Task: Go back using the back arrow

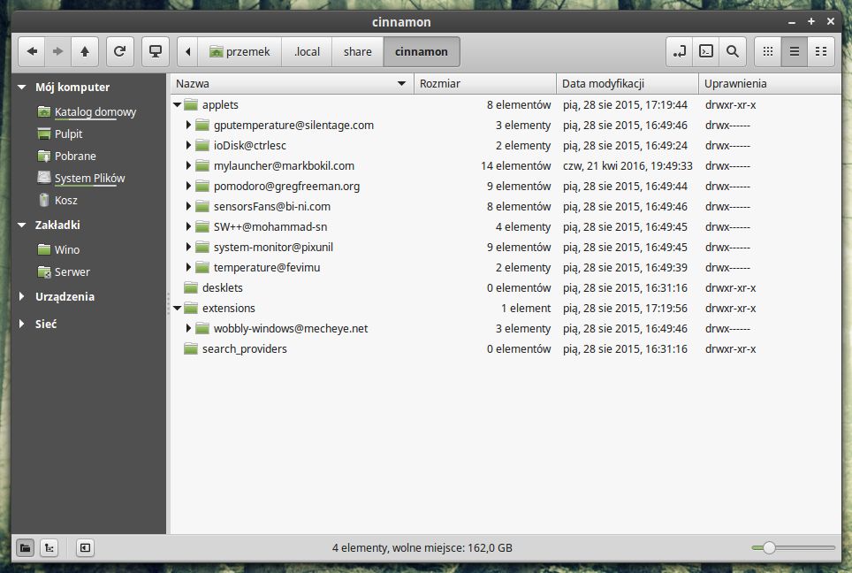Action: coord(32,51)
